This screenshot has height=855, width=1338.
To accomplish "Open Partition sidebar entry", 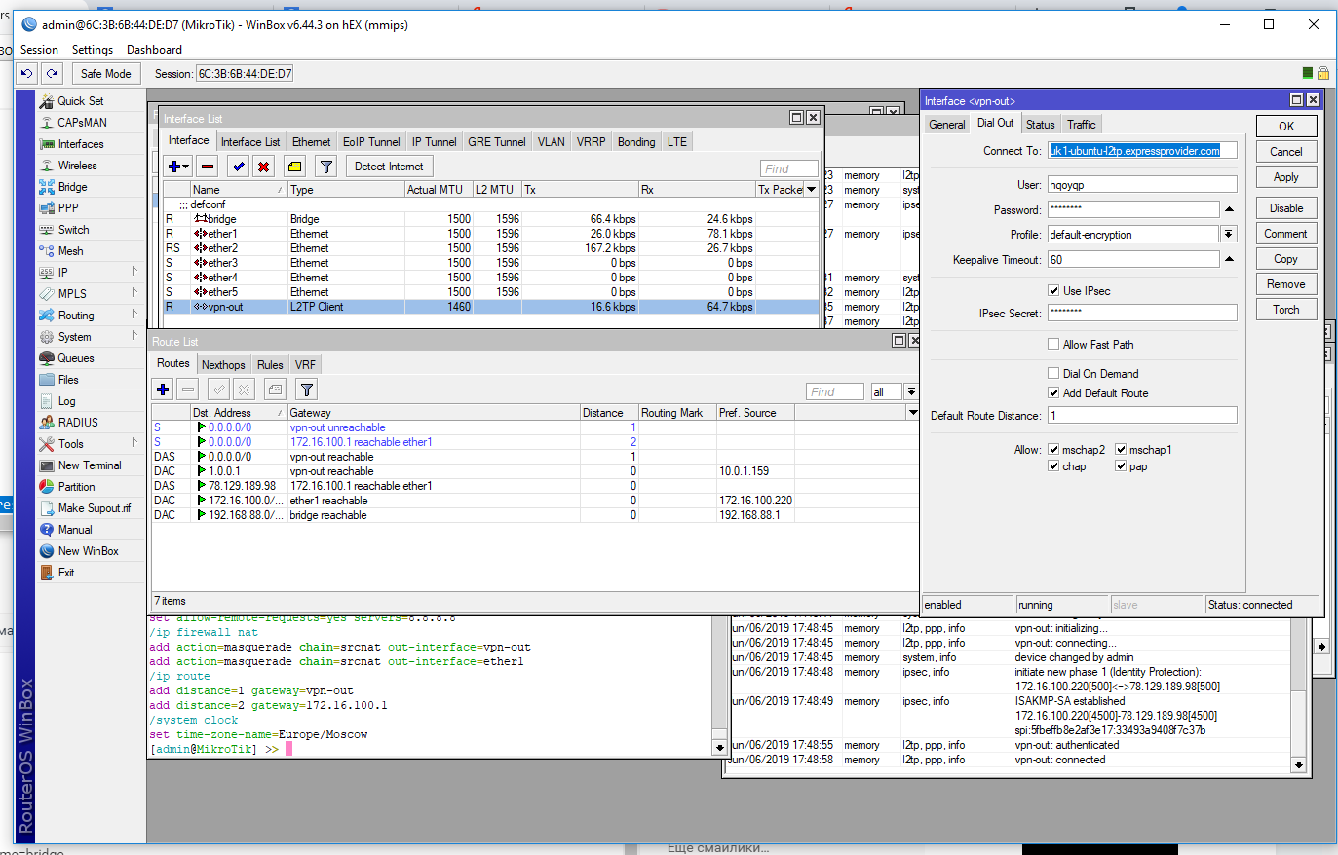I will (76, 487).
